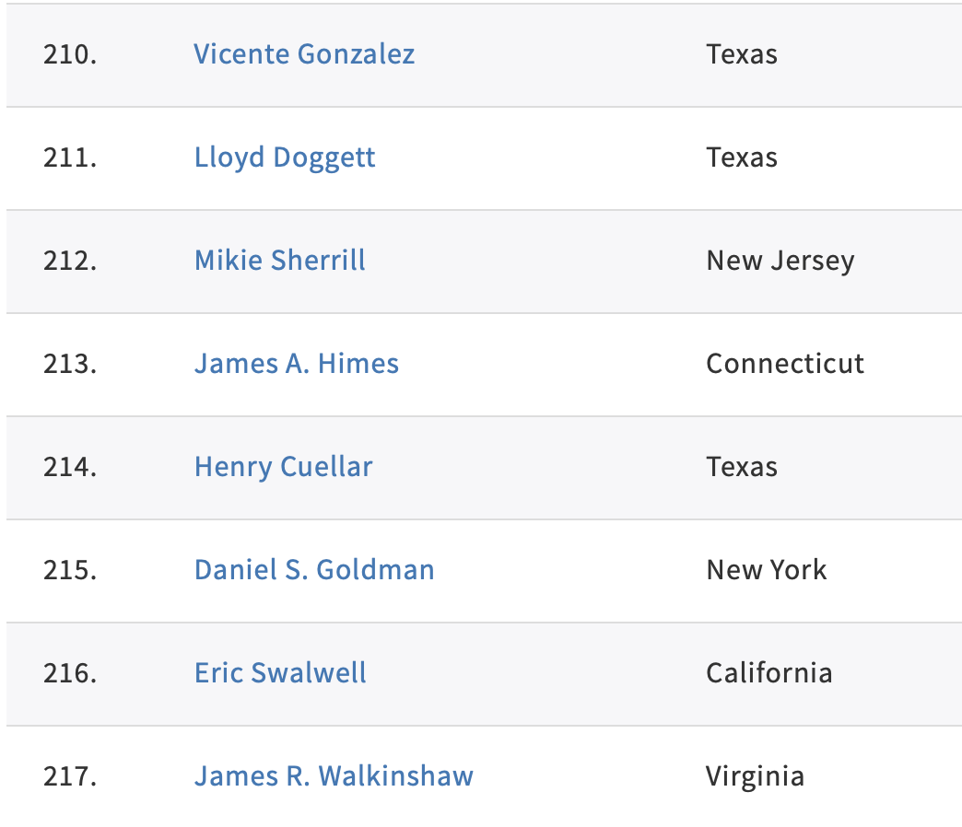Click Texas in the Lloyd Doggett row
This screenshot has width=962, height=827.
pos(742,157)
